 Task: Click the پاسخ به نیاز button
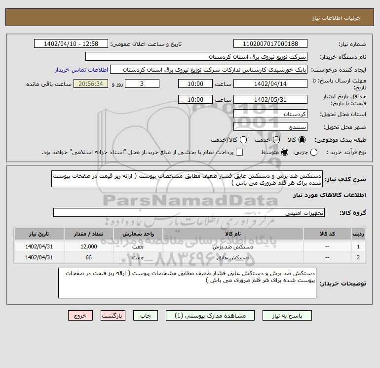[287, 316]
